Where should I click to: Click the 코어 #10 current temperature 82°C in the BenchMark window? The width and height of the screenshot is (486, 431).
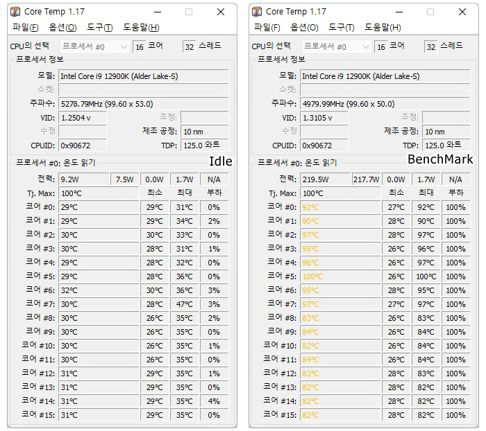point(340,346)
